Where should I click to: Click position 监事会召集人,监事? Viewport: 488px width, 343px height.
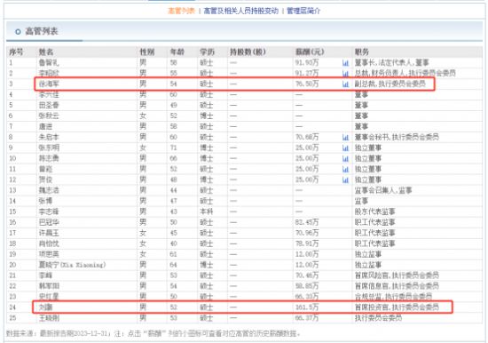pyautogui.click(x=383, y=190)
